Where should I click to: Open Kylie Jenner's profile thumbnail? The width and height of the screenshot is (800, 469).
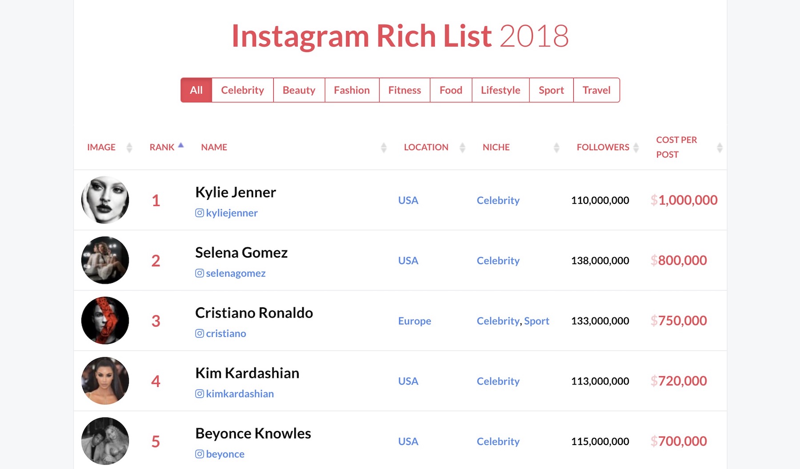(x=105, y=200)
